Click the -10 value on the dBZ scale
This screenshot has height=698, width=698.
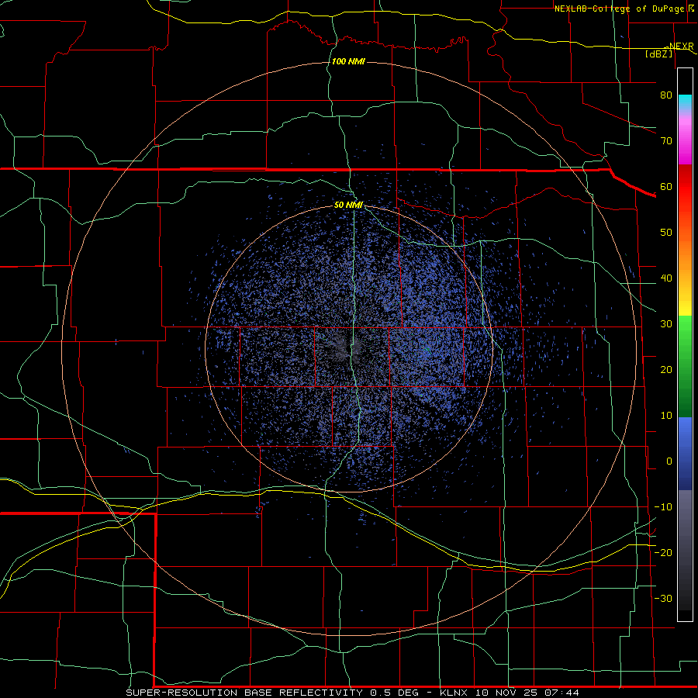(x=663, y=506)
